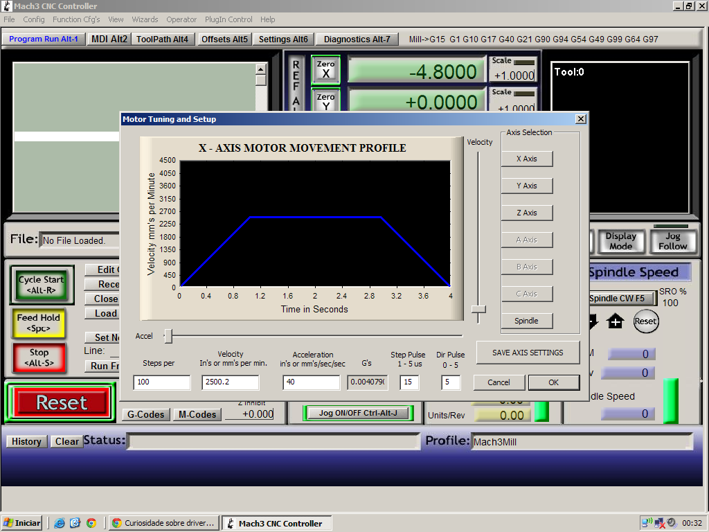Click the upward arrow icon beside round Reset

click(616, 321)
